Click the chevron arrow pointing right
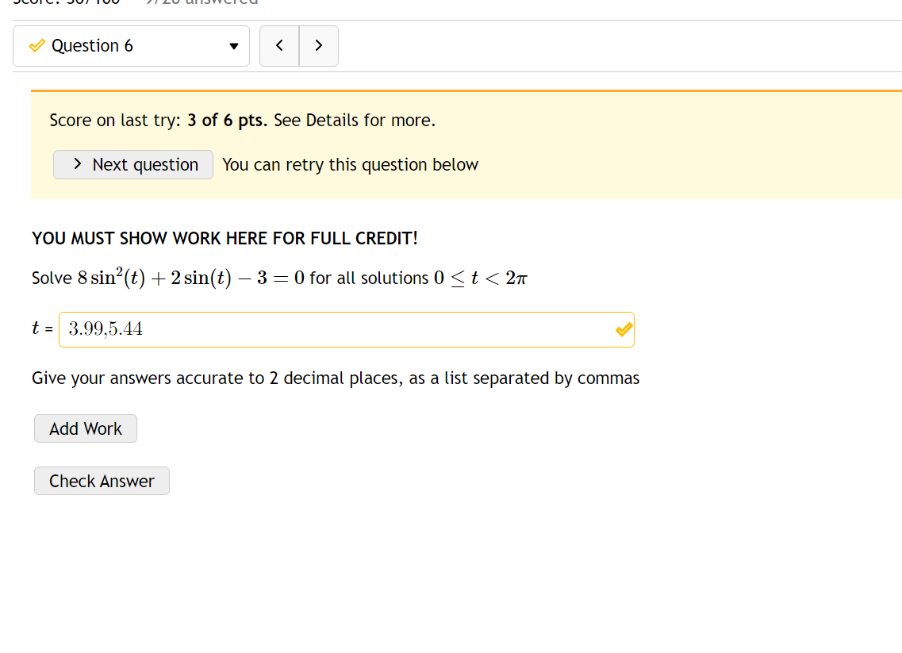 318,46
